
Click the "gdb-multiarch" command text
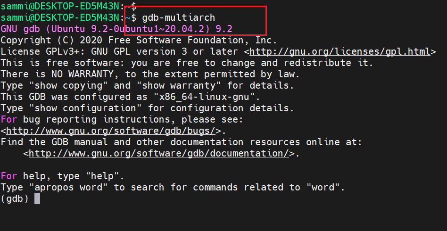point(178,18)
